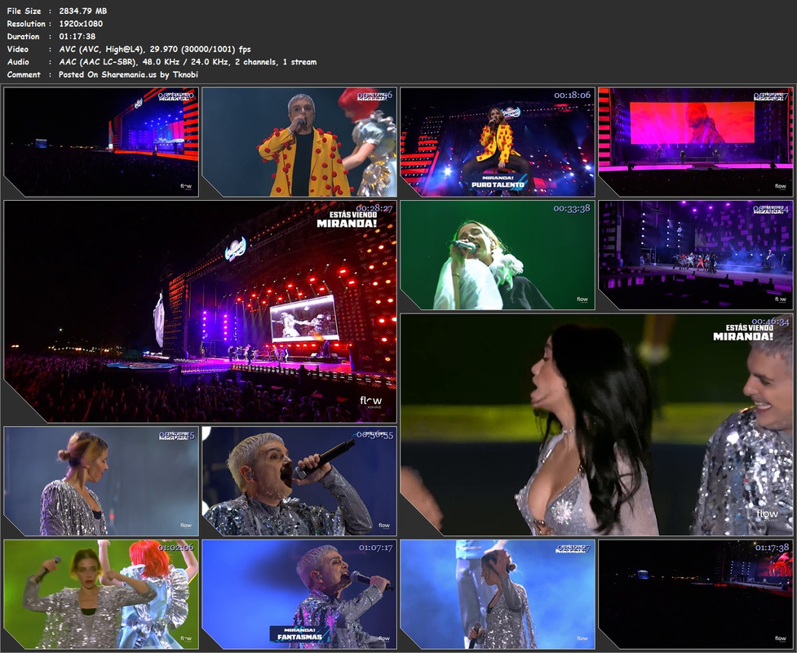The height and width of the screenshot is (653, 797).
Task: Open thumbnail of wide stage shot at top-left
Action: coord(101,142)
